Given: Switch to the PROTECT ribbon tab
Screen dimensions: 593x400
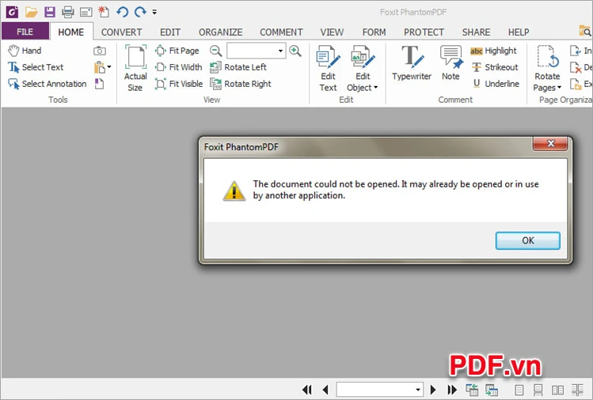Looking at the screenshot, I should 424,32.
